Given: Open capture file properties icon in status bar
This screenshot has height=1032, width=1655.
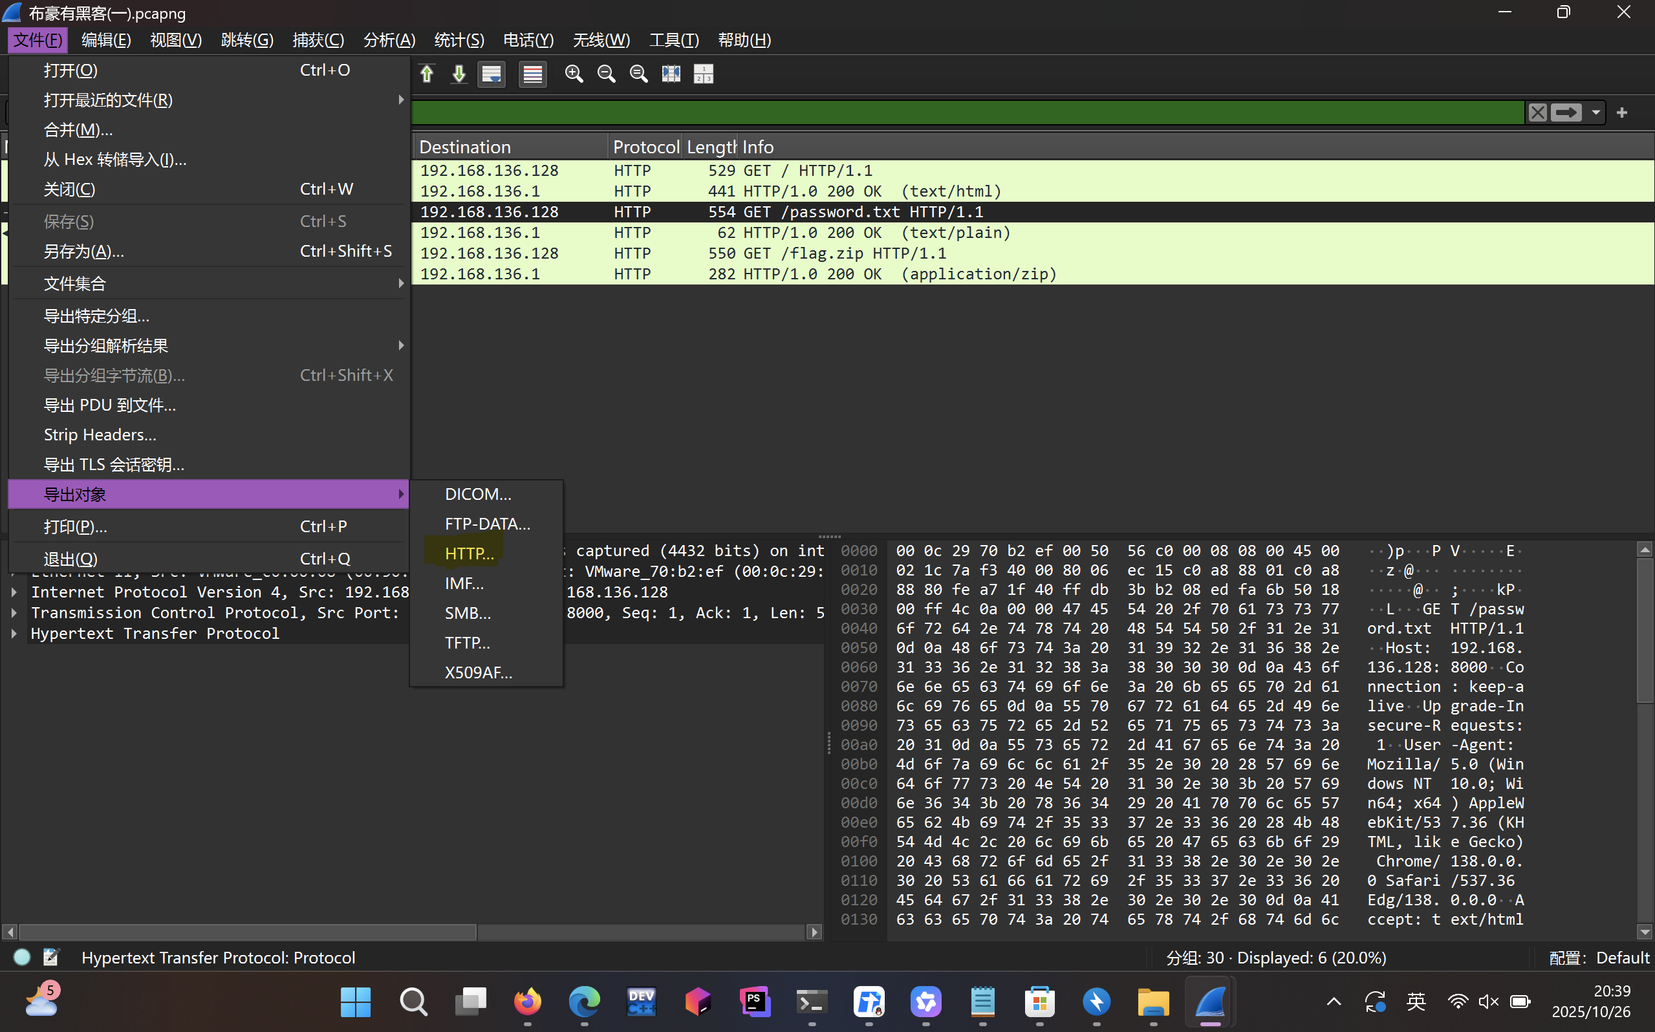Looking at the screenshot, I should click(x=51, y=957).
